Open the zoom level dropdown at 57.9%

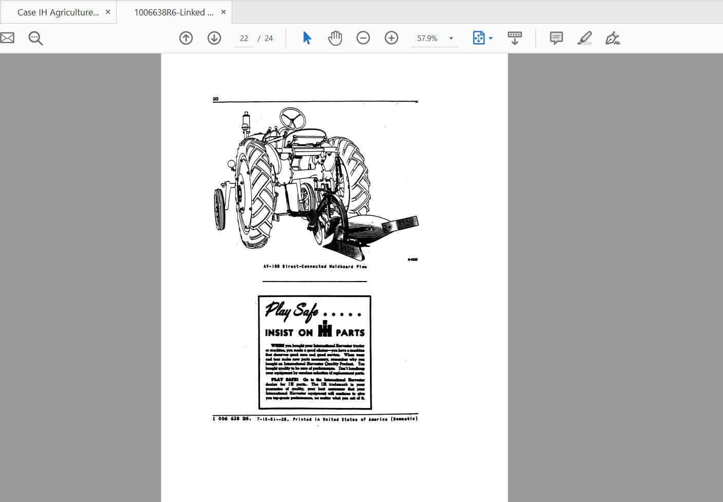click(435, 39)
